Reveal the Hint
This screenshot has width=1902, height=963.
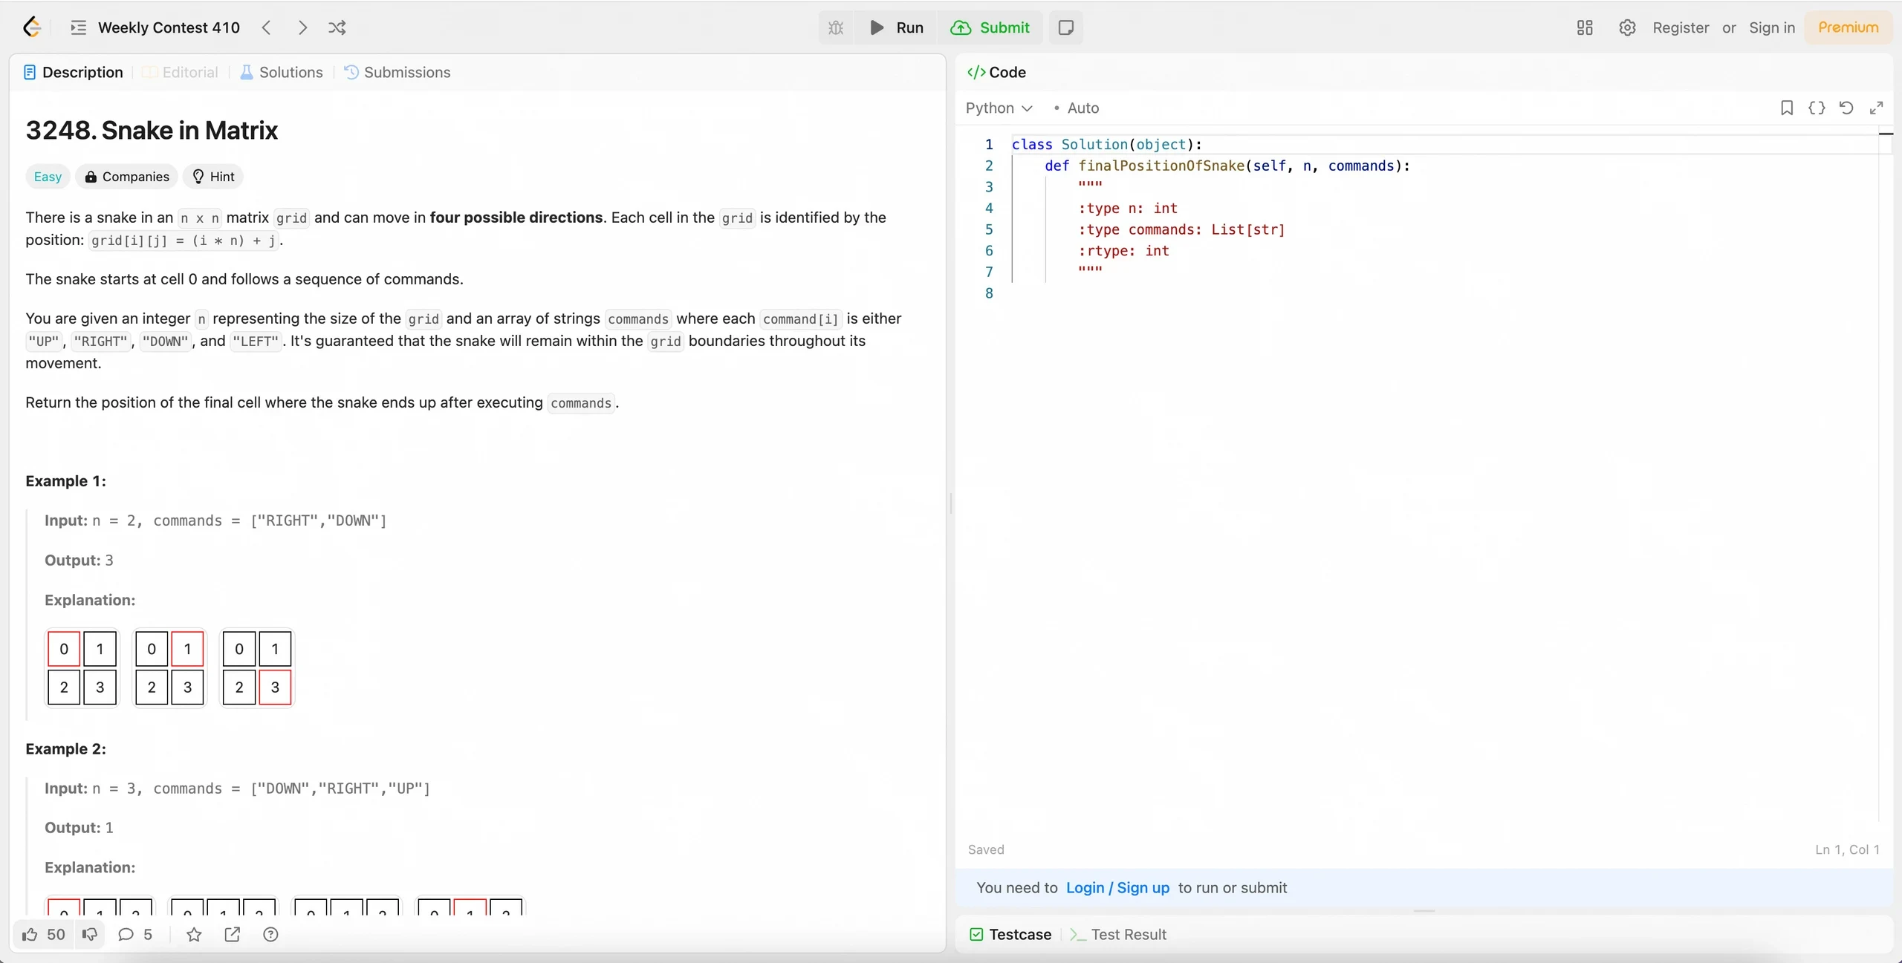[x=213, y=176]
